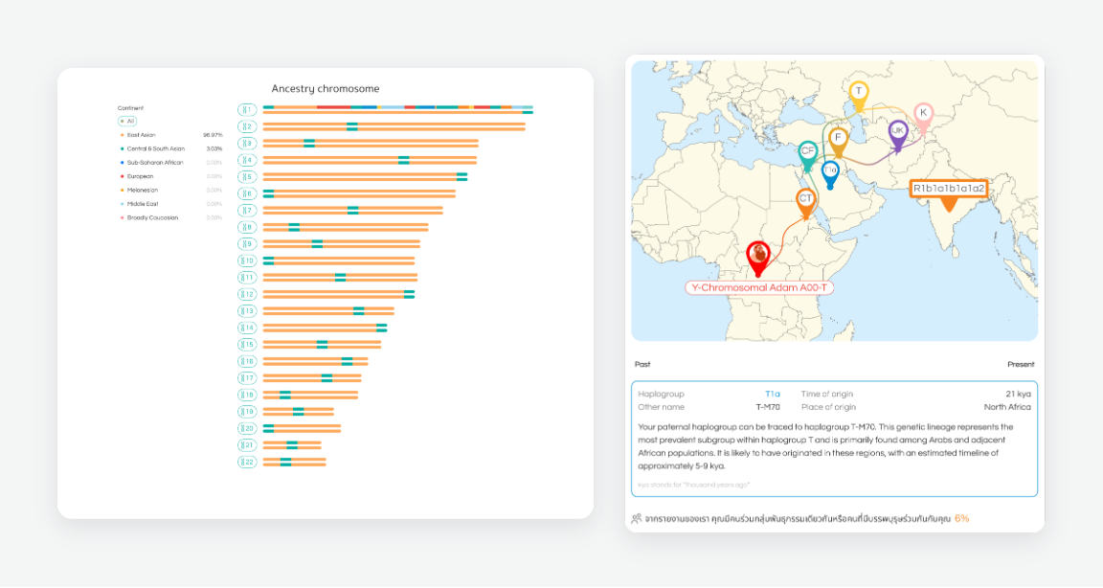
Task: Select chromosome 5 icon
Action: pyautogui.click(x=247, y=176)
